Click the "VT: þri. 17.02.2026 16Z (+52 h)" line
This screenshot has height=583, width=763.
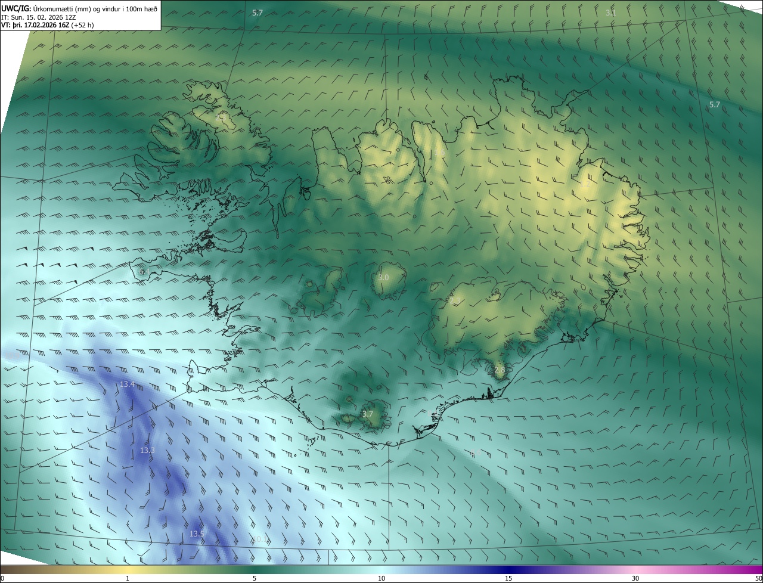pyautogui.click(x=48, y=24)
